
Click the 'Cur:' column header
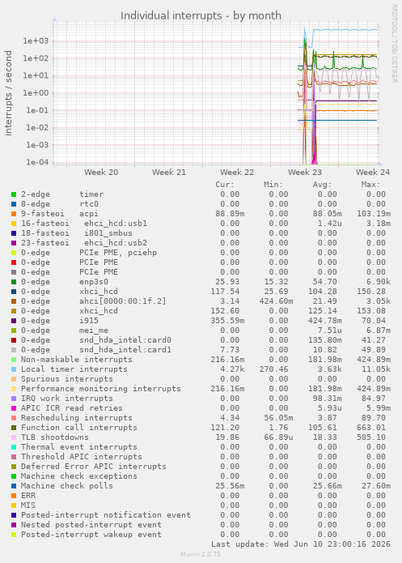pyautogui.click(x=225, y=185)
